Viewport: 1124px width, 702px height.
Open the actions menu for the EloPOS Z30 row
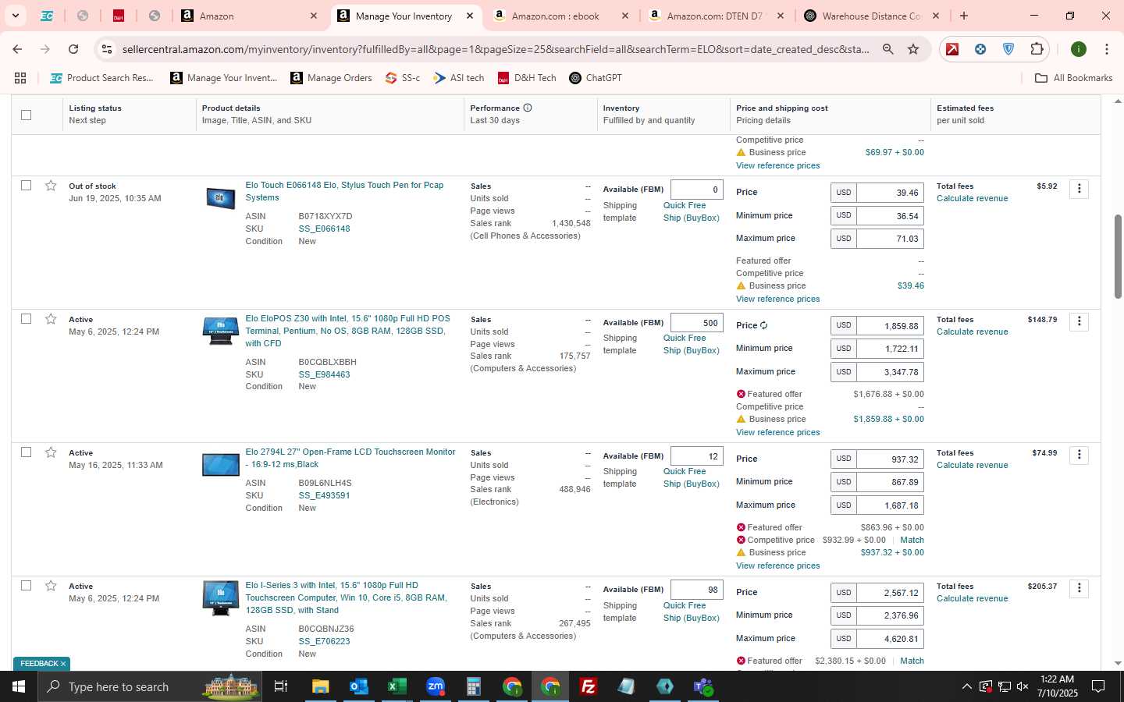pyautogui.click(x=1080, y=322)
